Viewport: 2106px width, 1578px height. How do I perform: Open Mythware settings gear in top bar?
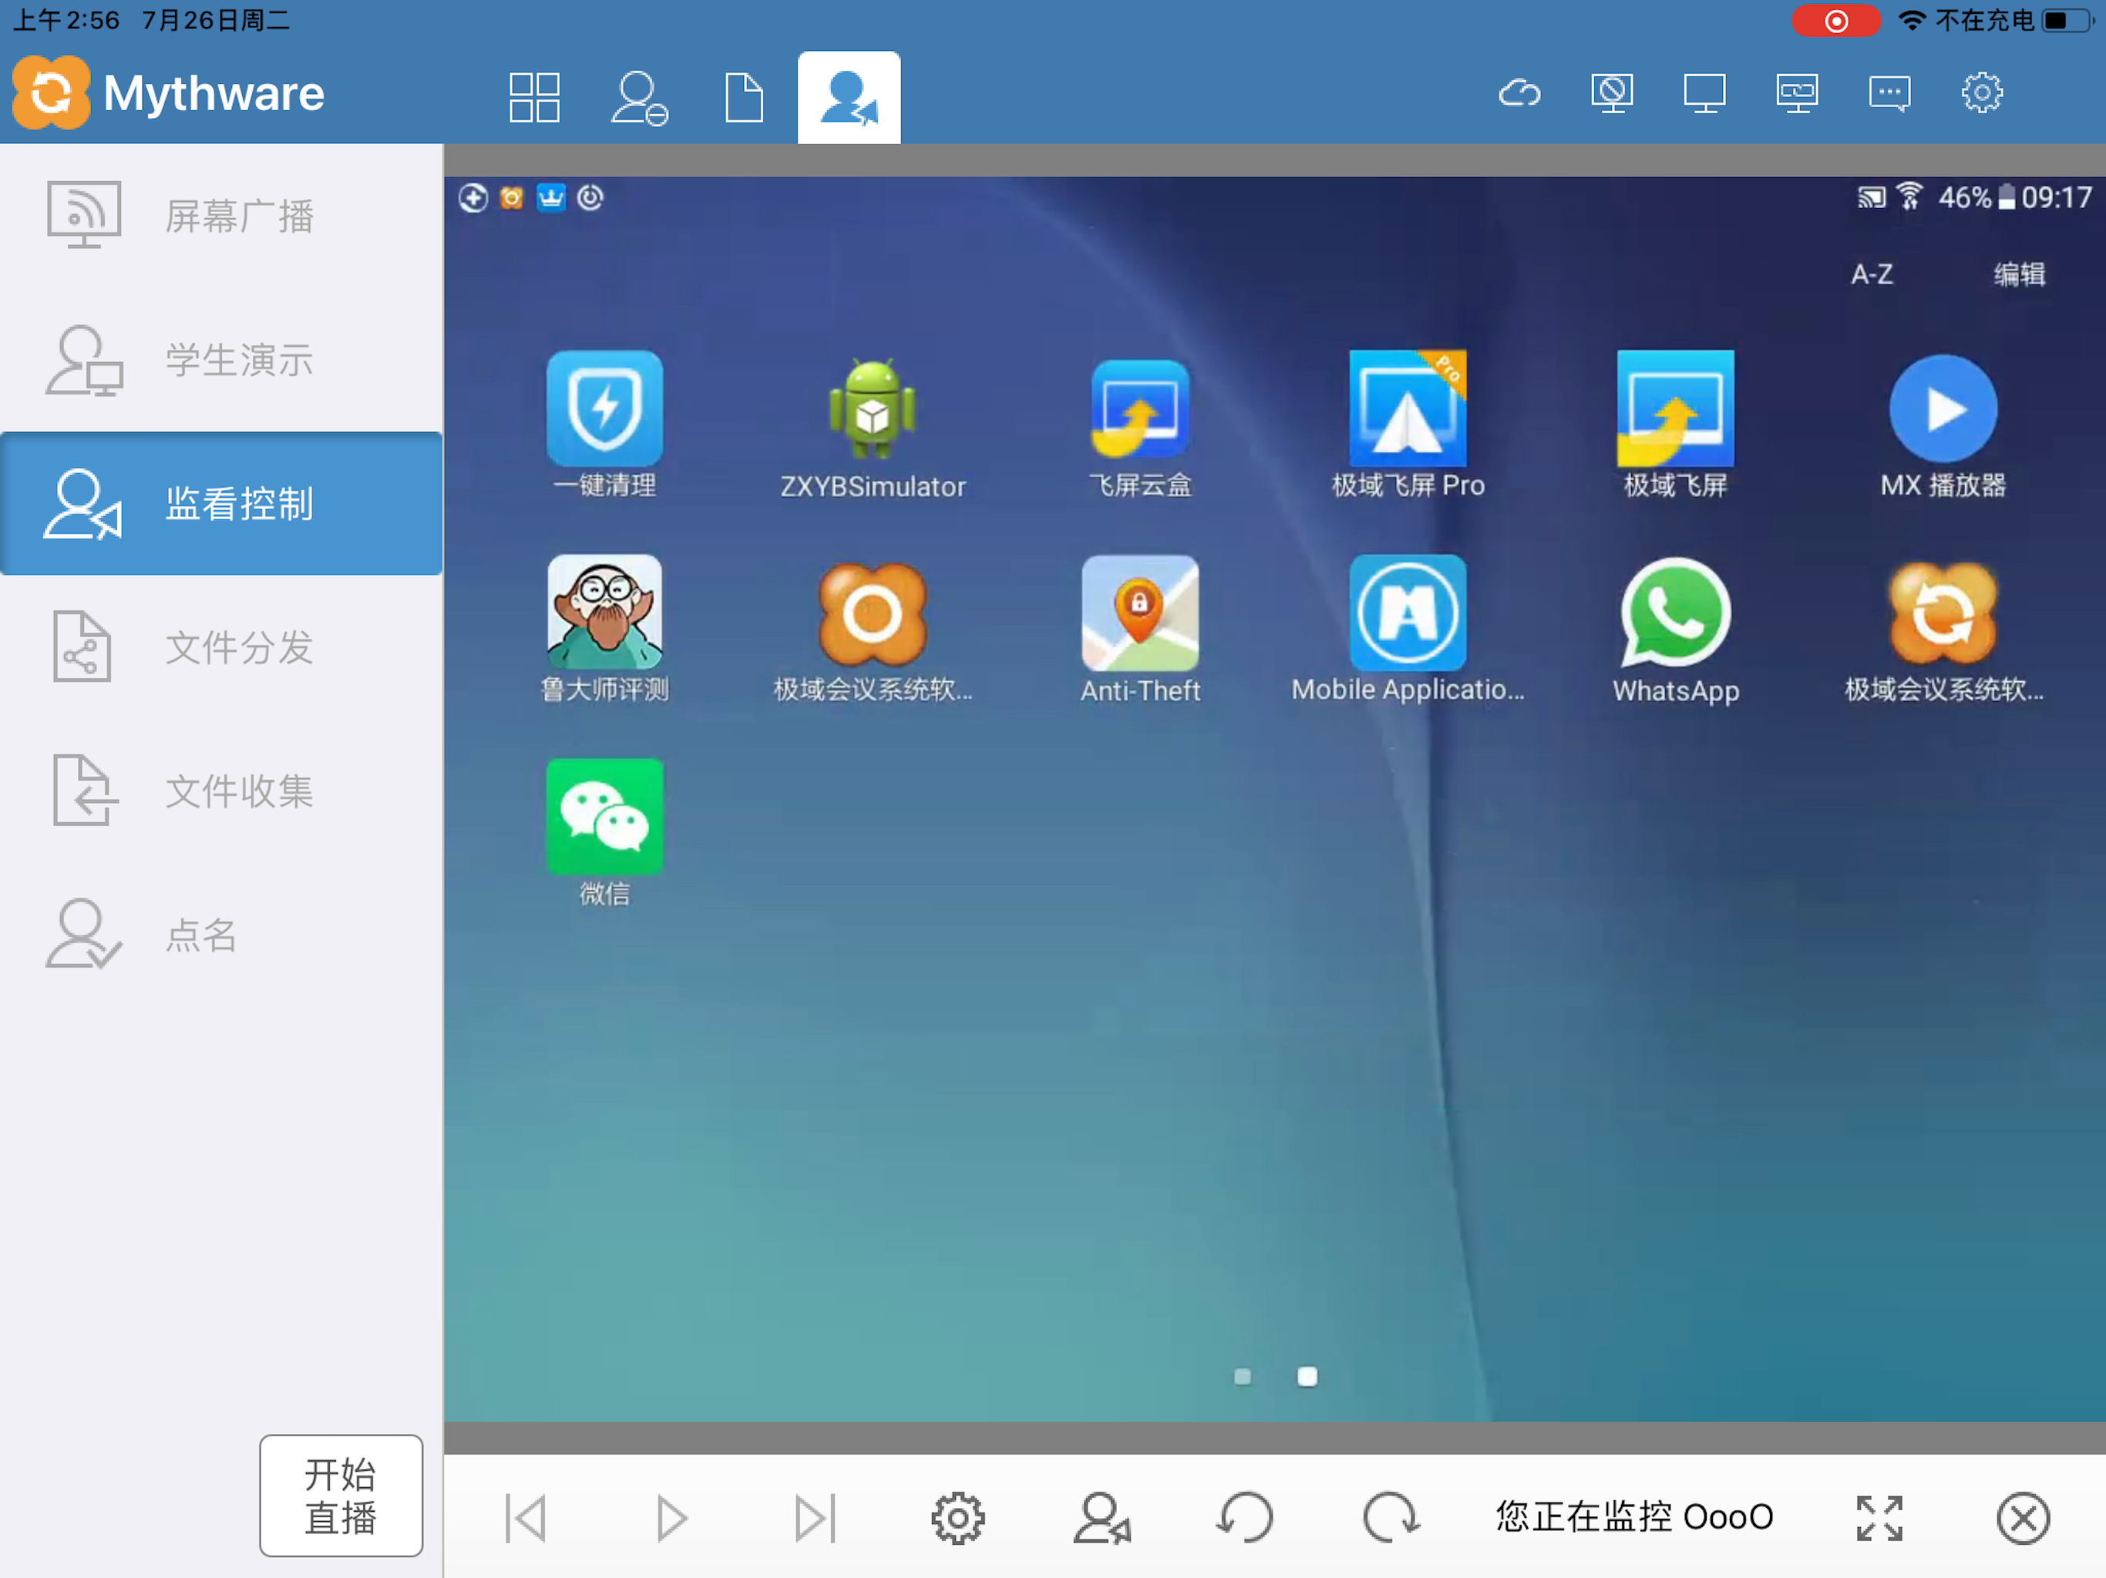[1982, 93]
